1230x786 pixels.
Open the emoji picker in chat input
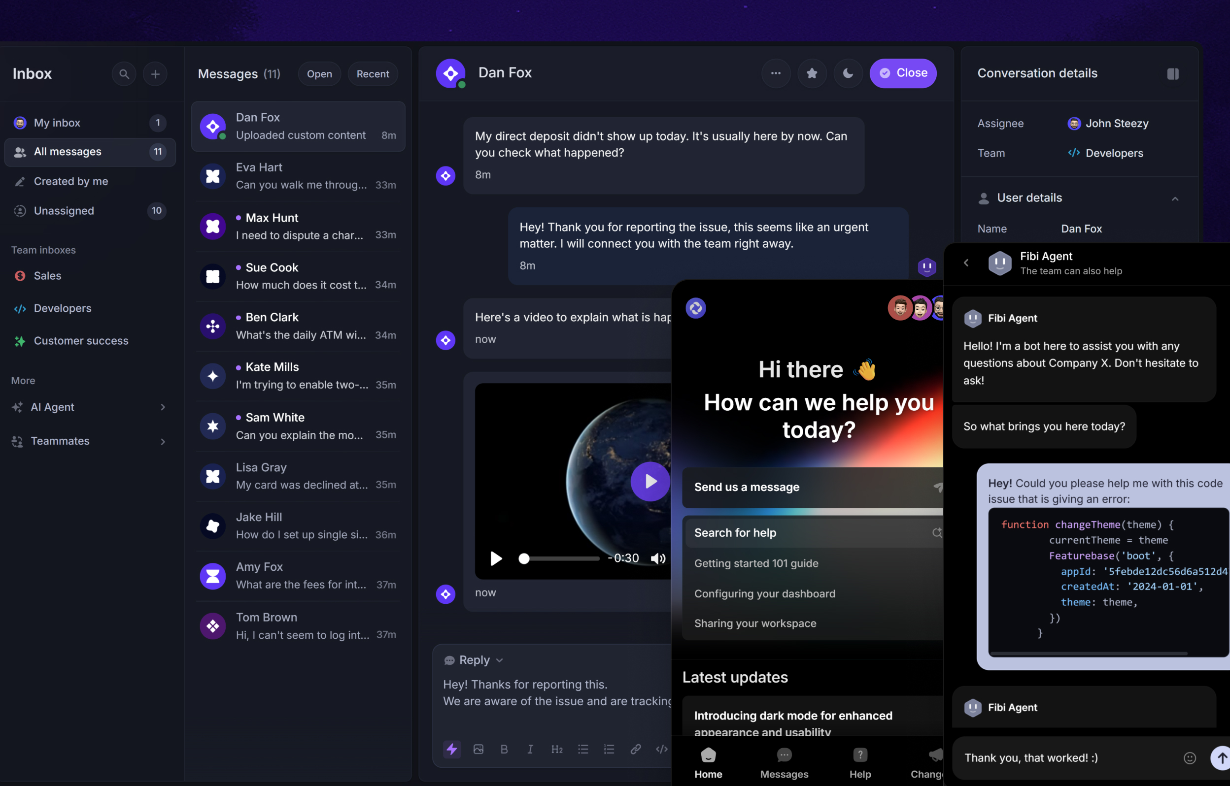tap(1190, 758)
